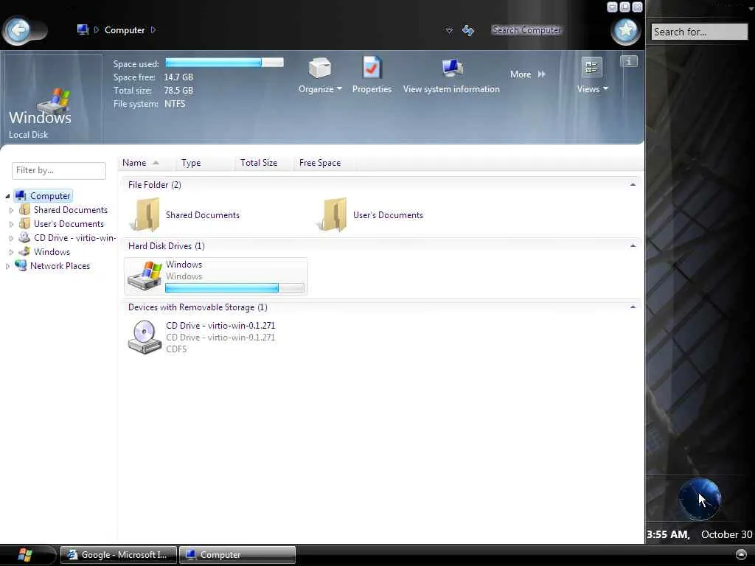
Task: Collapse Devices with Removable Storage group
Action: coord(633,307)
